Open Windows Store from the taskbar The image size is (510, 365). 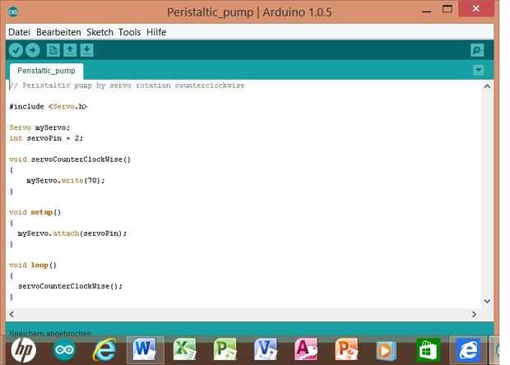(428, 350)
